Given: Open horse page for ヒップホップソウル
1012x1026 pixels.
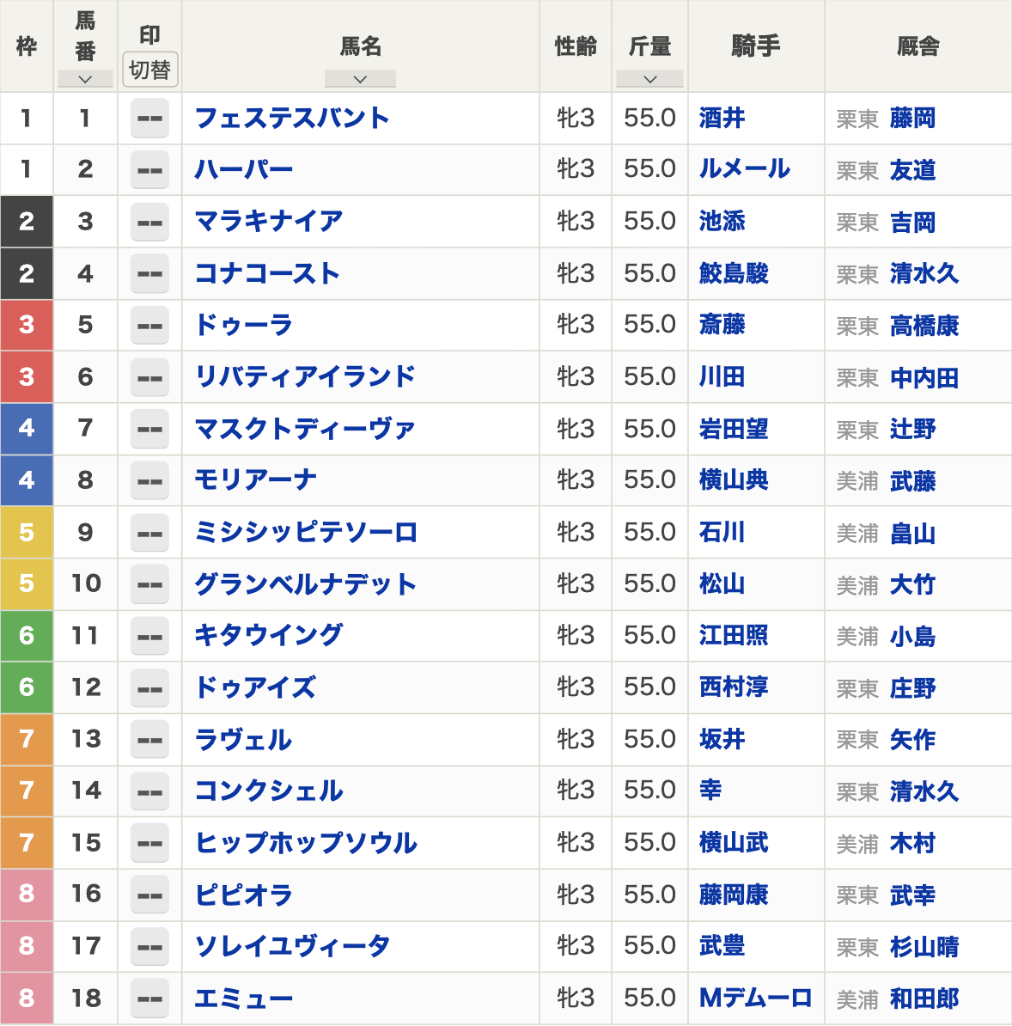Looking at the screenshot, I should tap(306, 843).
